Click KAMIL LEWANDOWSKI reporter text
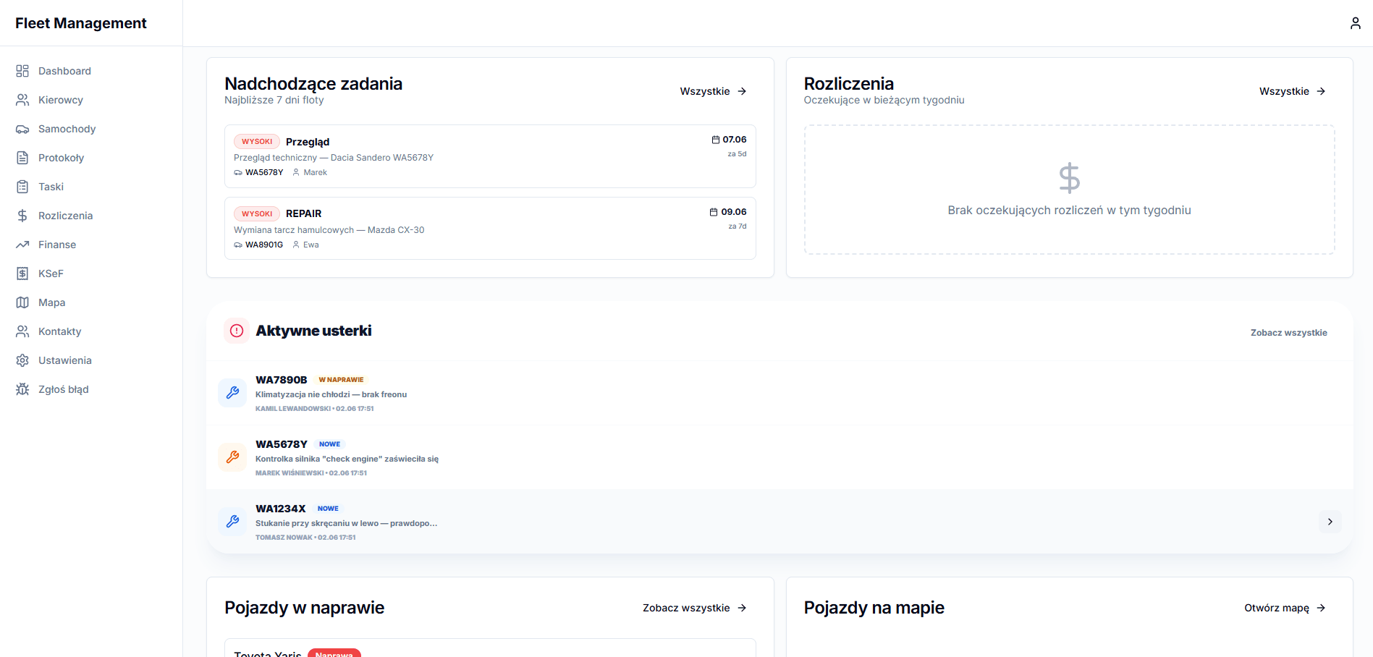This screenshot has height=657, width=1373. (293, 409)
